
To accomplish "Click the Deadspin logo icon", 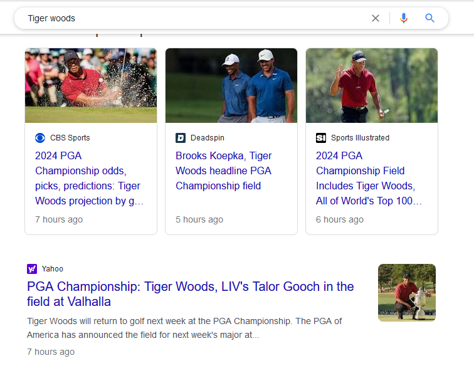I will click(x=181, y=138).
